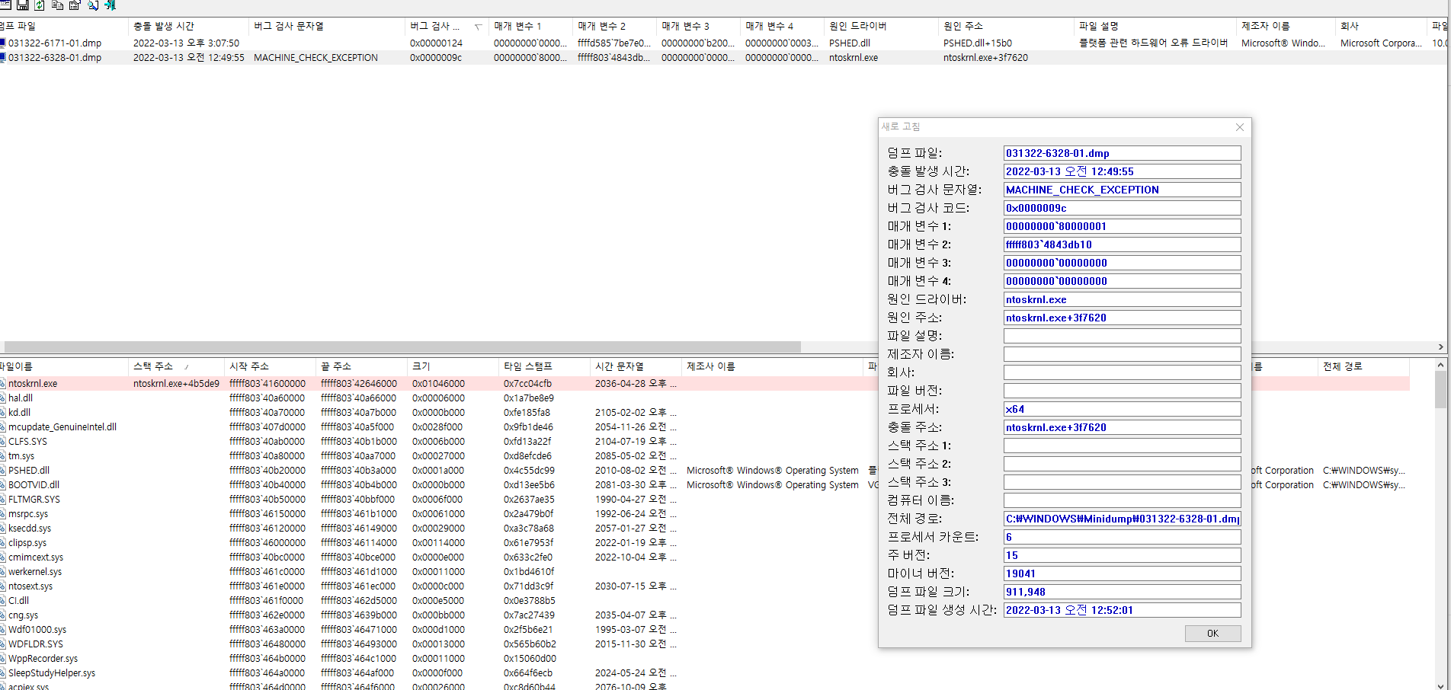
Task: Click the ntoskrnl.exe file icon in driver list
Action: pos(3,384)
